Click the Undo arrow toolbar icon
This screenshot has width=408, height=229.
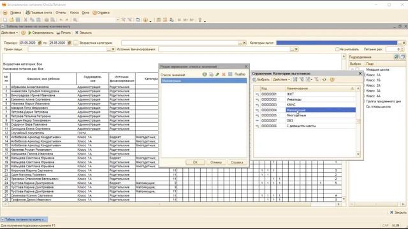61,20
